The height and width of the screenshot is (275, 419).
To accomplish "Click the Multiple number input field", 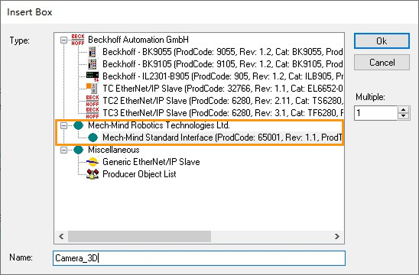I will point(376,112).
